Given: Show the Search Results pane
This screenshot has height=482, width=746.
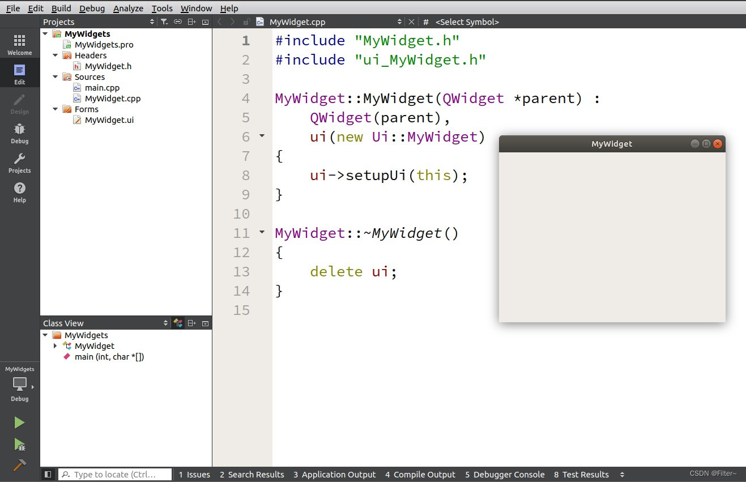Looking at the screenshot, I should pos(252,475).
